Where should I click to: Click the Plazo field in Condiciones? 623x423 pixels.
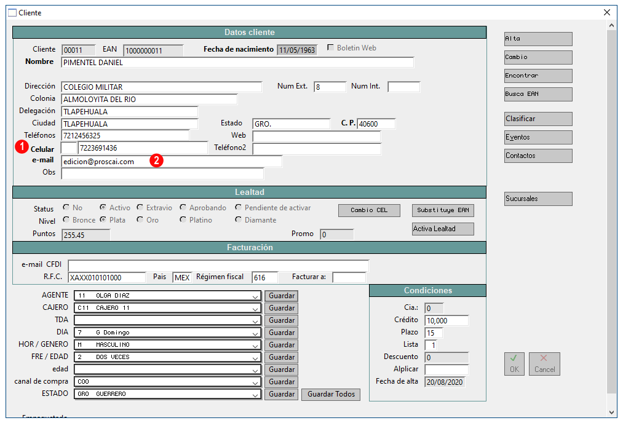[434, 333]
